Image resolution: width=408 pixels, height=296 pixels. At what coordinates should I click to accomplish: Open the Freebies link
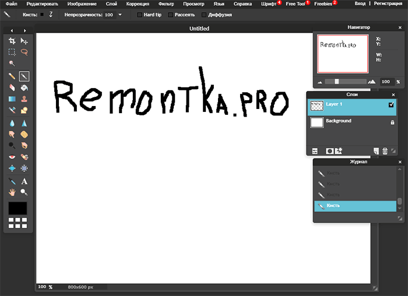pos(323,3)
